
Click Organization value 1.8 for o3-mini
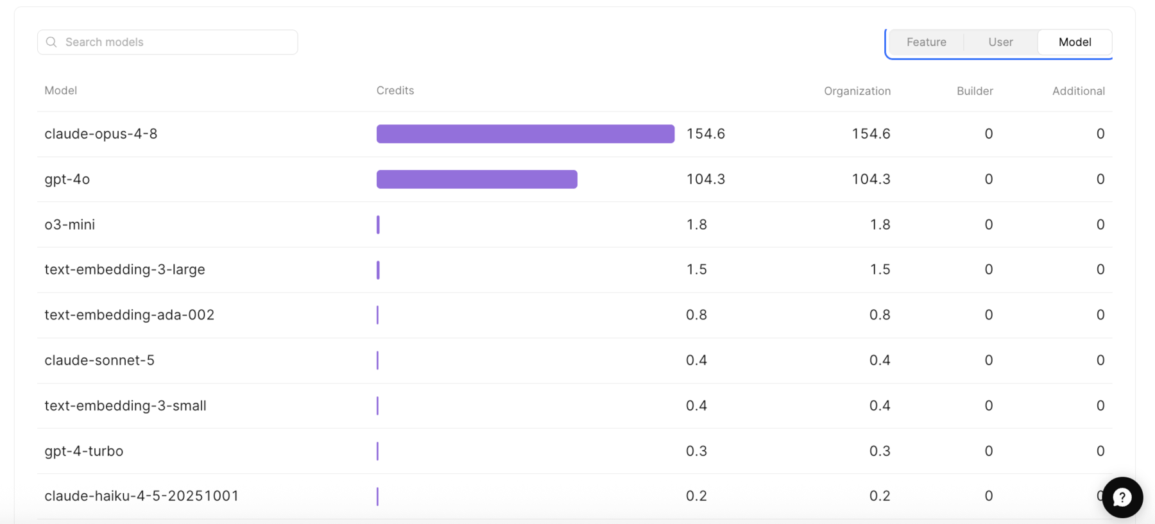point(880,224)
